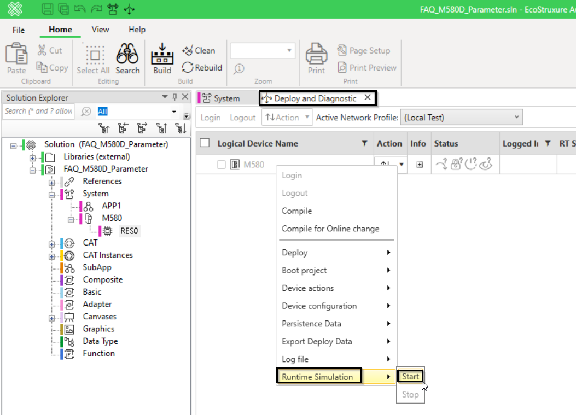Click the Build icon

pos(162,54)
